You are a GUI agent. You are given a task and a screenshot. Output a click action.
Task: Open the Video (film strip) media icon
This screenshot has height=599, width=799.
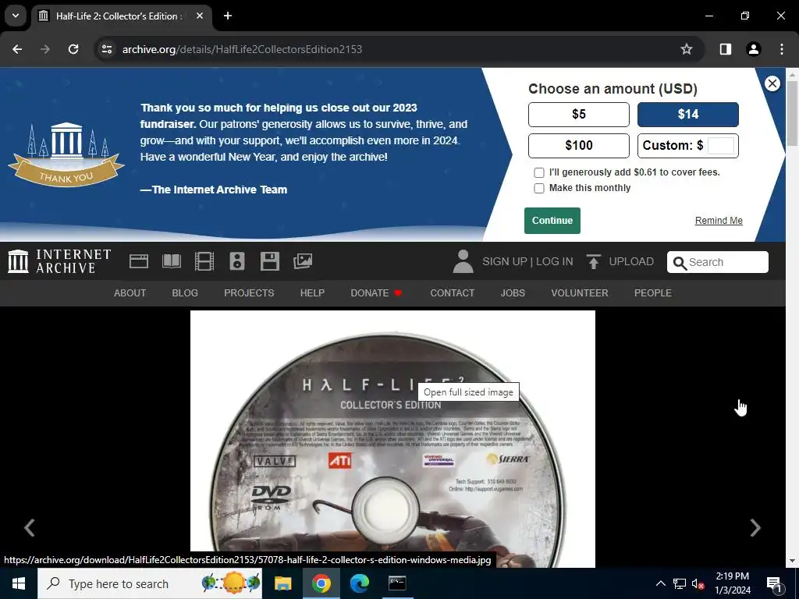(x=204, y=261)
